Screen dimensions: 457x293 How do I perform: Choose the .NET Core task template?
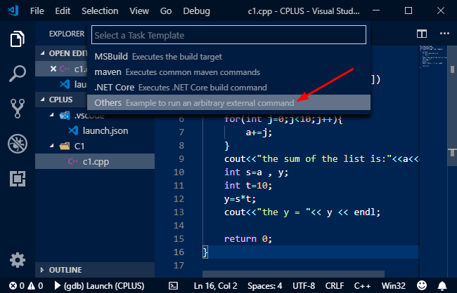[x=228, y=87]
